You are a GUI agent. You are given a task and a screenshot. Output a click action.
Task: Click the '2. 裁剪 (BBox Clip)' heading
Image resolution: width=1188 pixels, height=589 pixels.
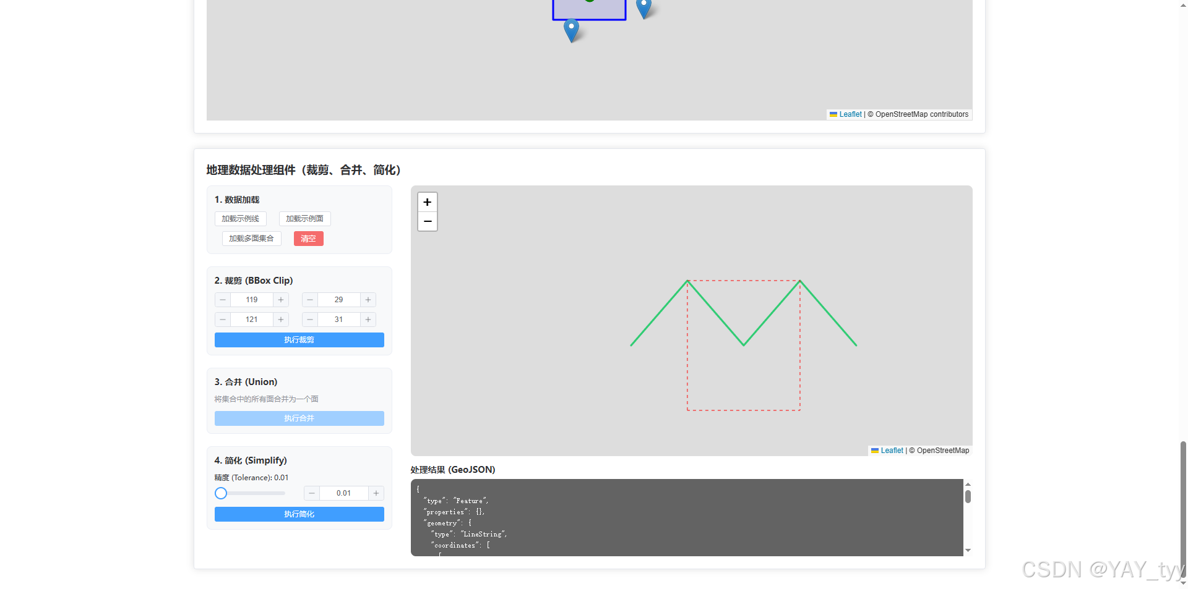(254, 281)
